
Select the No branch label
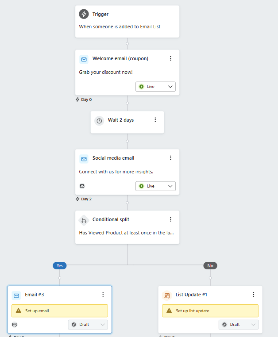pyautogui.click(x=210, y=266)
